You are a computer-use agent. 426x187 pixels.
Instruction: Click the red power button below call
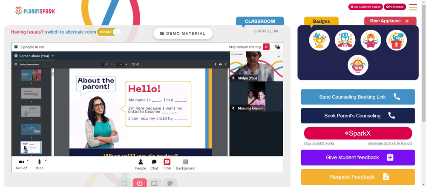coord(140,183)
